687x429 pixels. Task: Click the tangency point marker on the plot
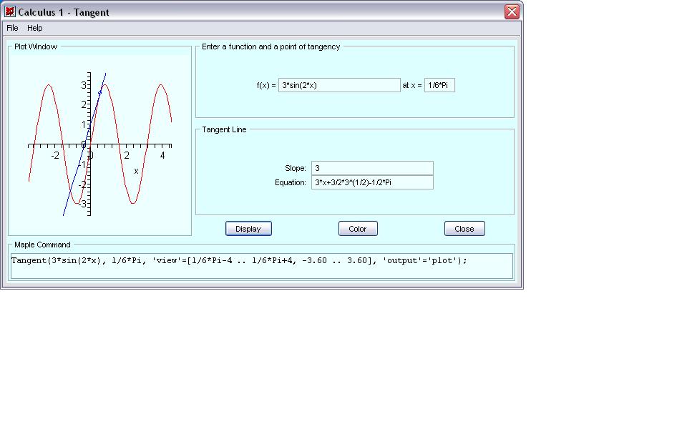click(x=99, y=93)
